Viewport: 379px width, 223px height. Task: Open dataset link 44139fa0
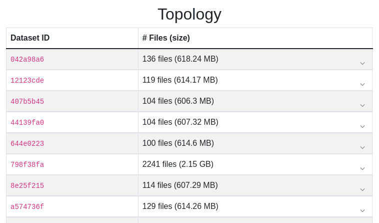pos(27,122)
